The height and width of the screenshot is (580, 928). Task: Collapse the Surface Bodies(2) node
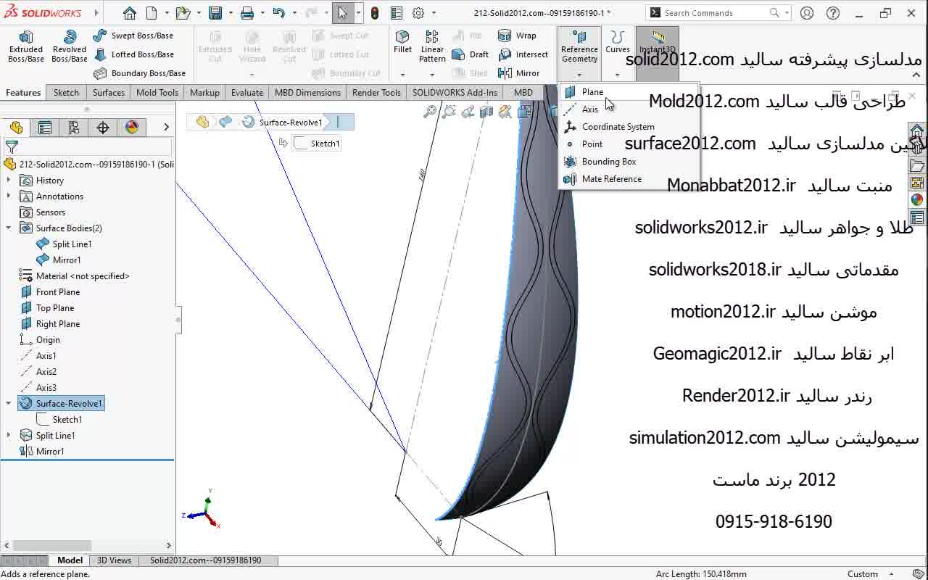[9, 228]
